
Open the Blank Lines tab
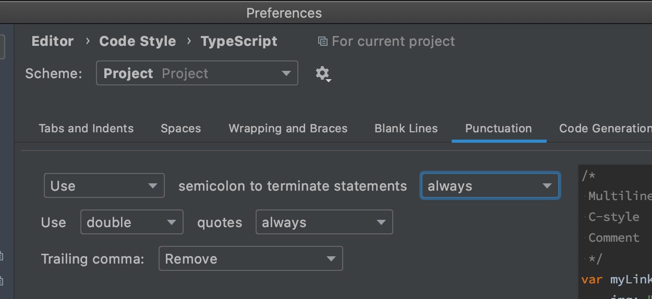406,129
